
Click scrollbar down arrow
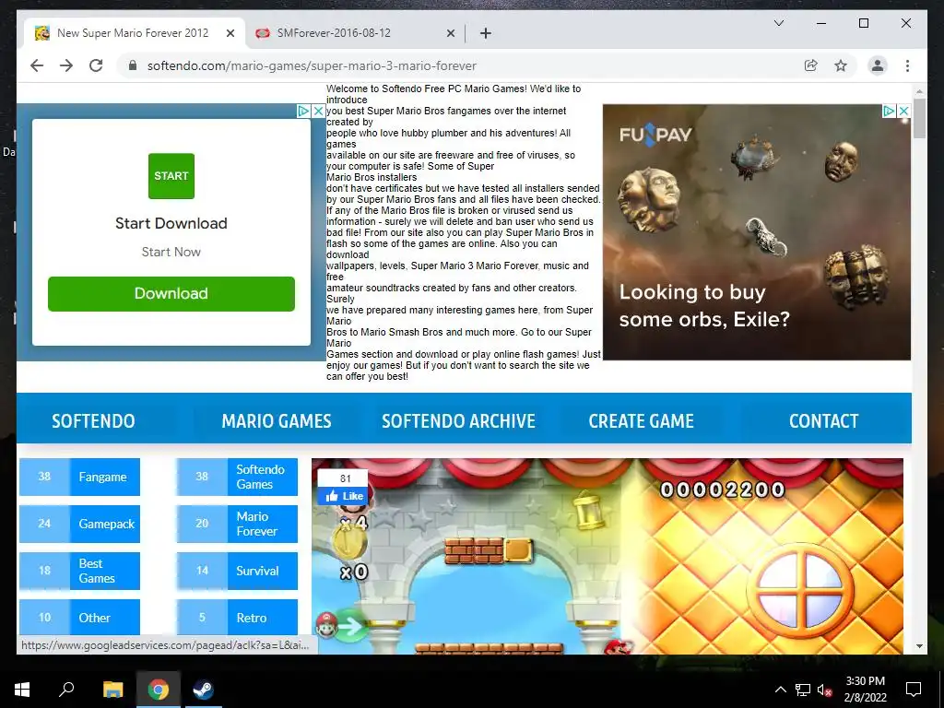pyautogui.click(x=919, y=646)
